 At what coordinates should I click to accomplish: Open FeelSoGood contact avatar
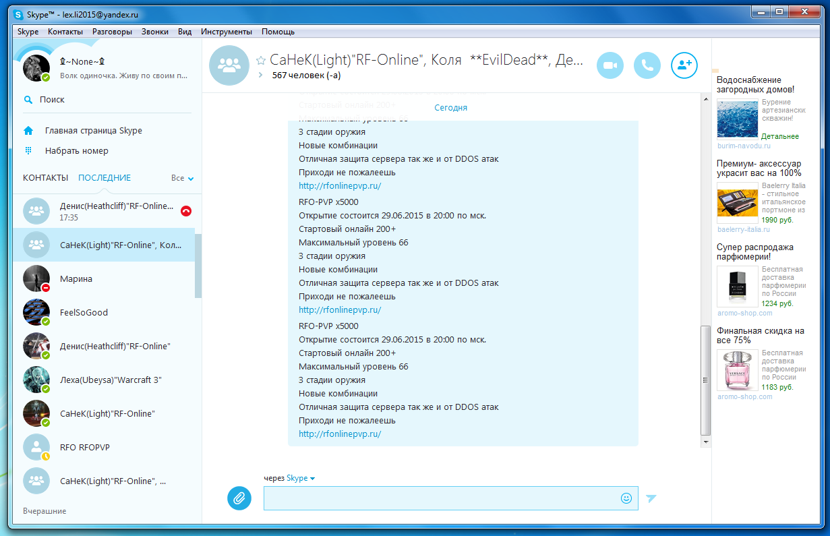point(36,312)
